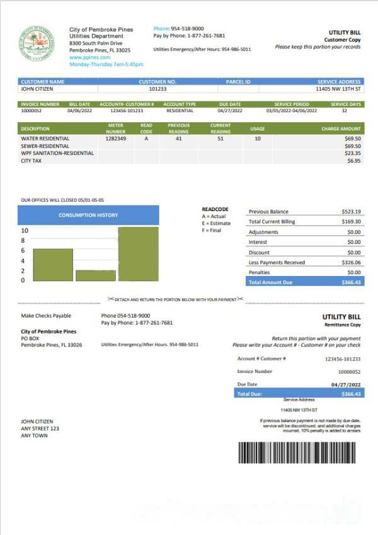Select the Water Residential description row
The image size is (378, 535).
coord(45,138)
